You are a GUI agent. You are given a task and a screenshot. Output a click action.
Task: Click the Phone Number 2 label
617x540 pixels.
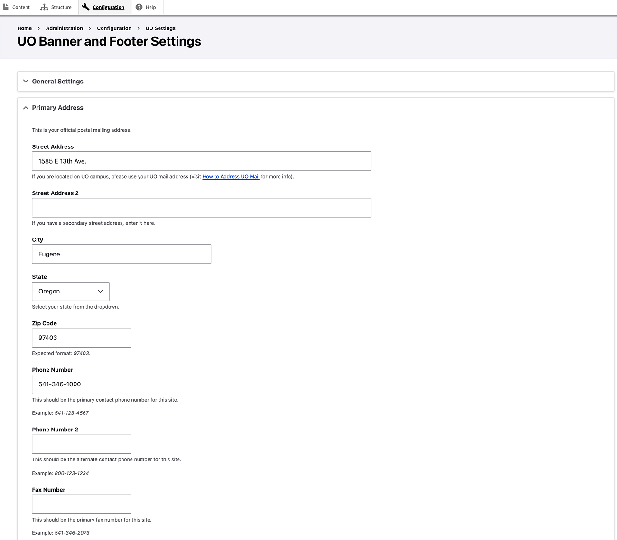(55, 430)
